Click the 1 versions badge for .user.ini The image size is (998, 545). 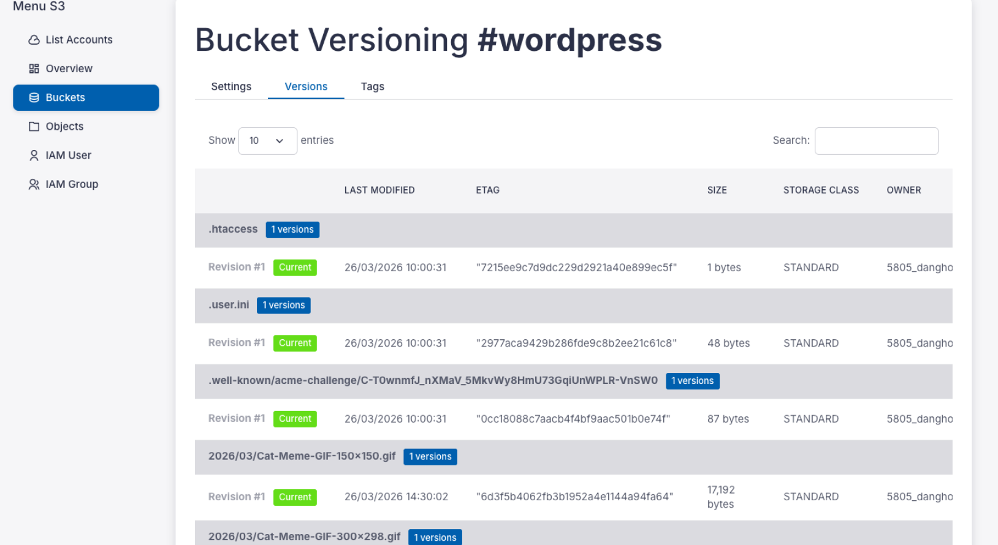284,306
